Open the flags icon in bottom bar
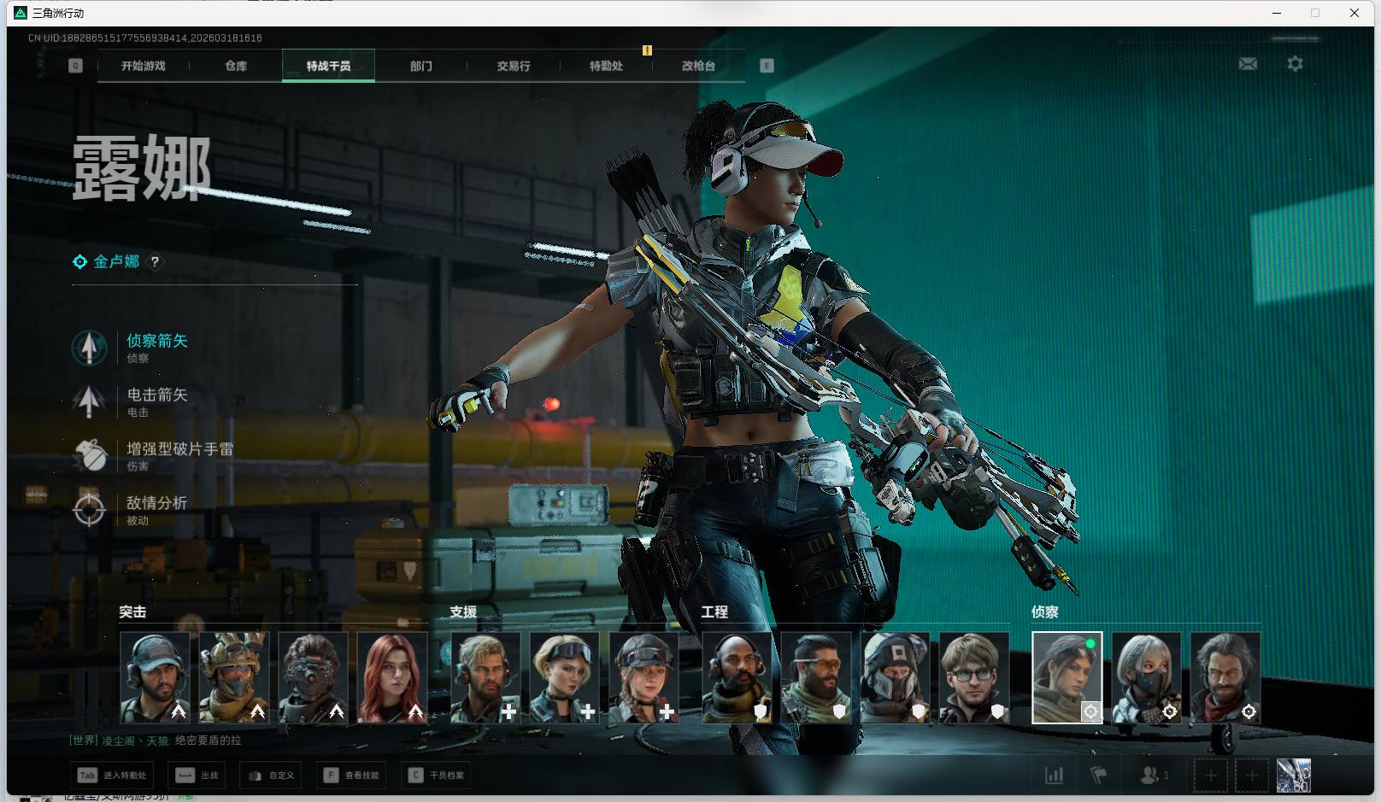The width and height of the screenshot is (1381, 802). [x=1099, y=776]
